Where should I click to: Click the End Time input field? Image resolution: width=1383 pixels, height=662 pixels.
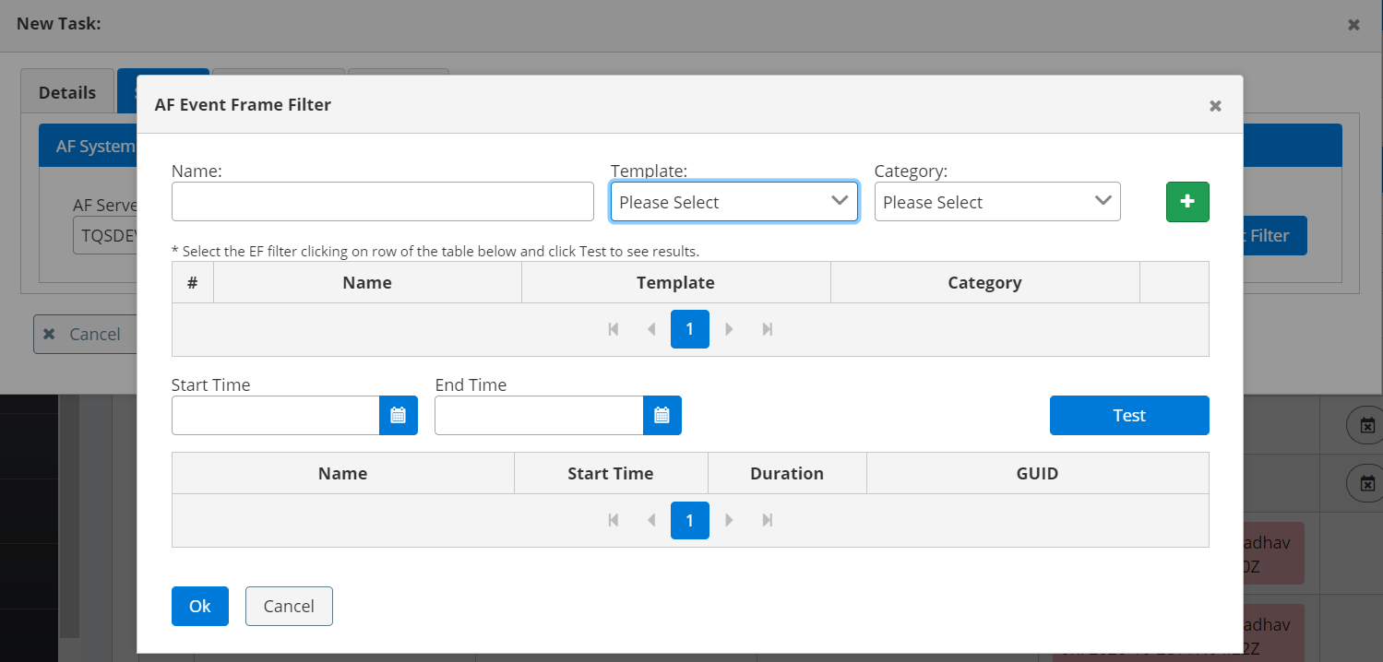coord(539,415)
